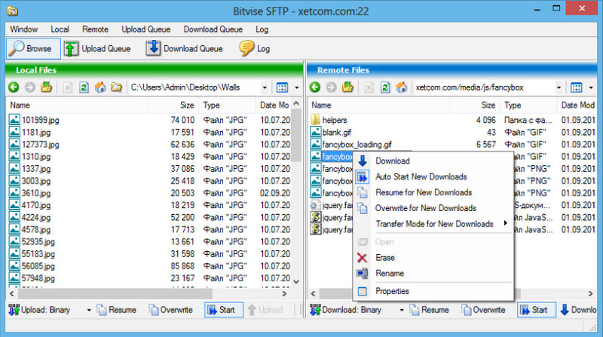The image size is (603, 337).
Task: Expand local path dropdown for Walls folder
Action: tap(265, 87)
